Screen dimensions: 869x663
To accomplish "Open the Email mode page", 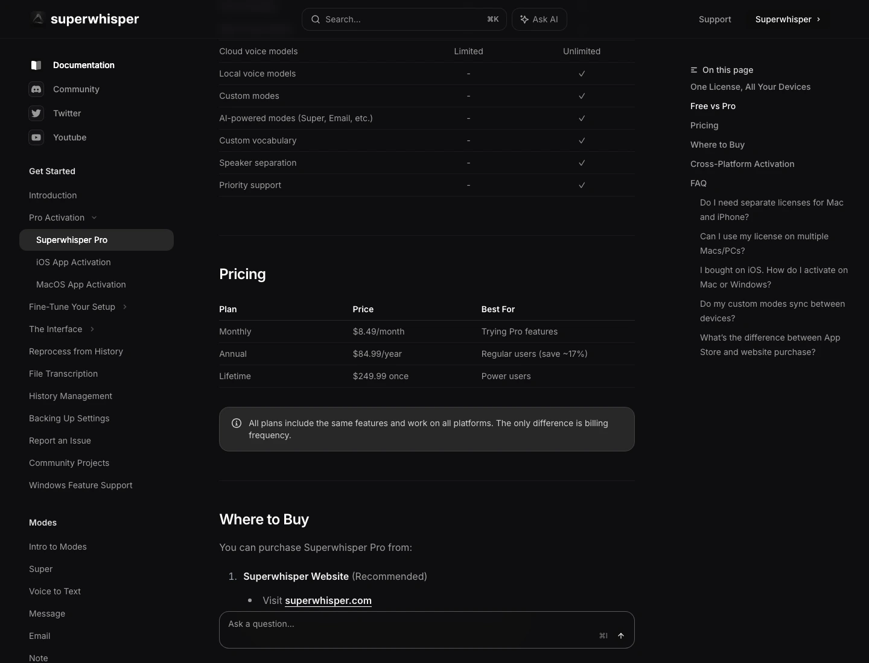I will point(40,636).
